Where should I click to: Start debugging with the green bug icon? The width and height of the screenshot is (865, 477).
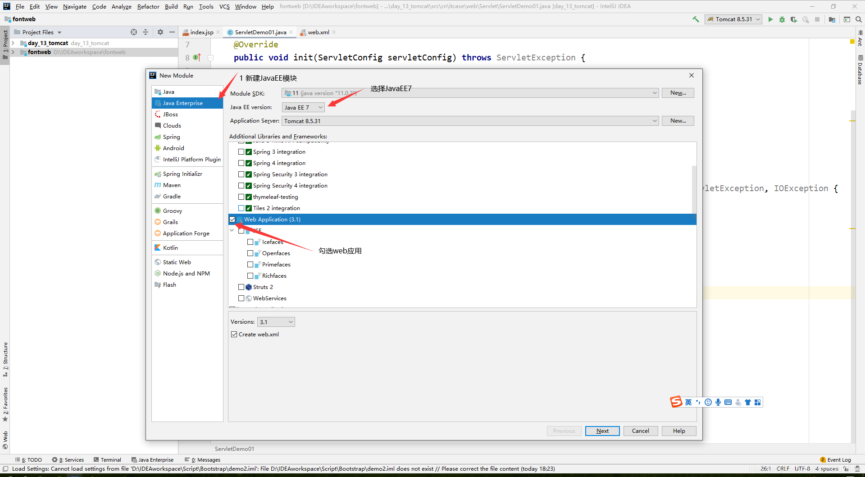782,19
